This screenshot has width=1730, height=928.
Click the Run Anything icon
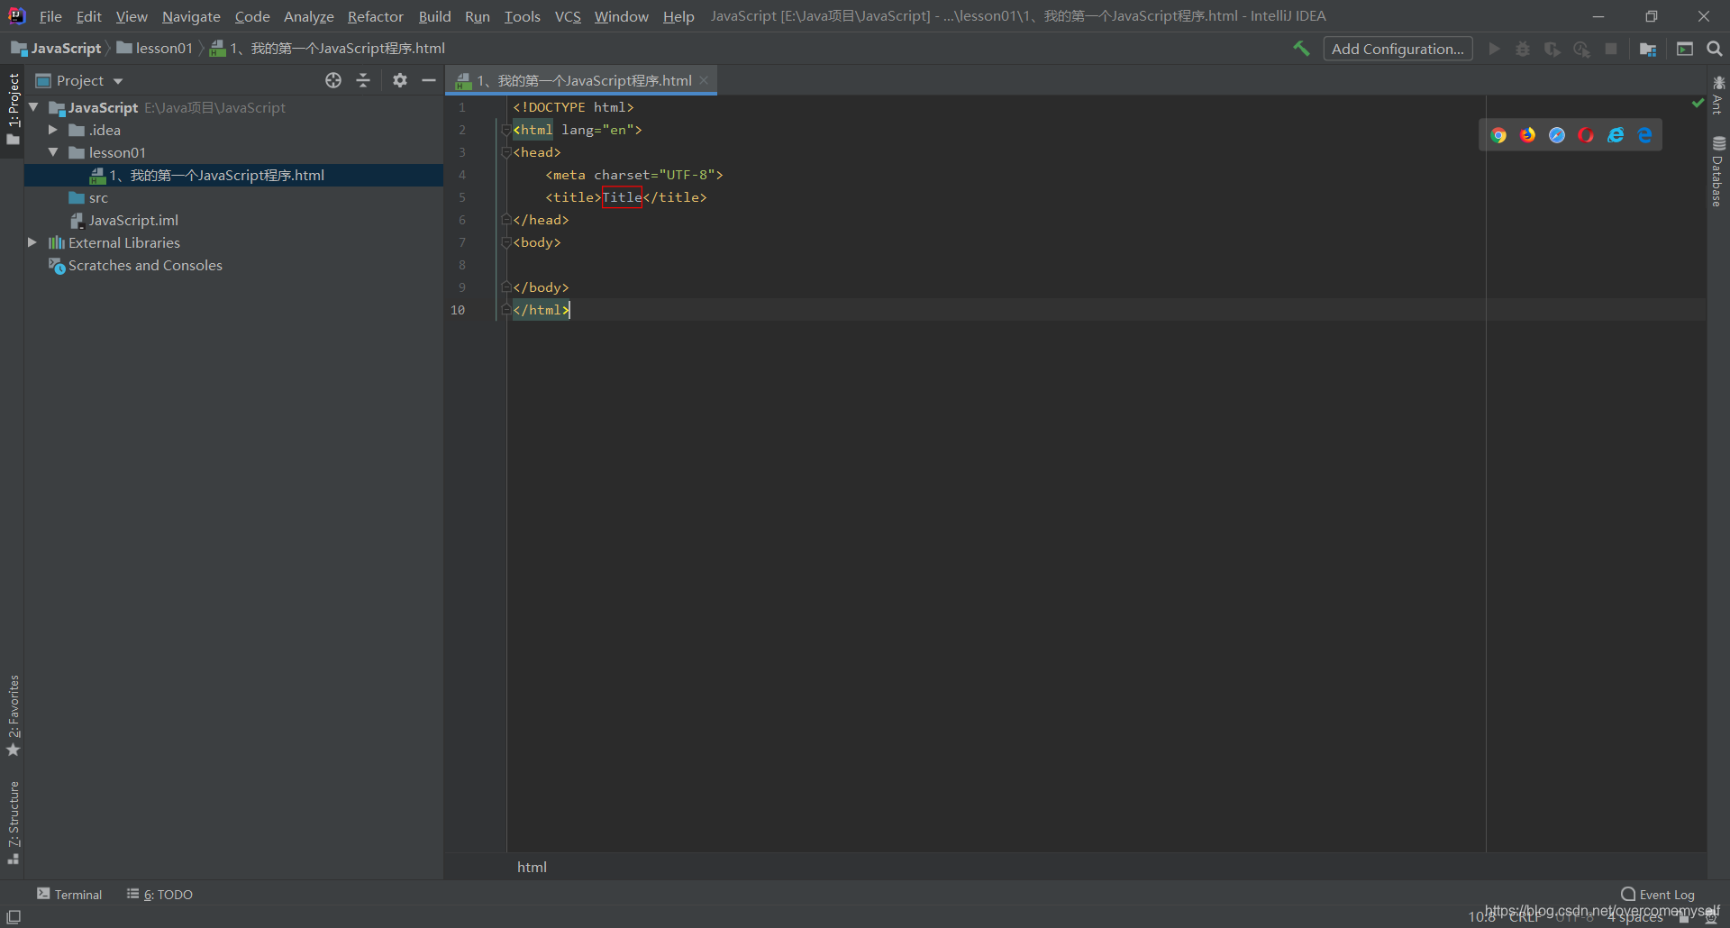1685,49
